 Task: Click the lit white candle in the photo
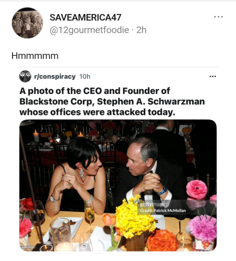36,136
